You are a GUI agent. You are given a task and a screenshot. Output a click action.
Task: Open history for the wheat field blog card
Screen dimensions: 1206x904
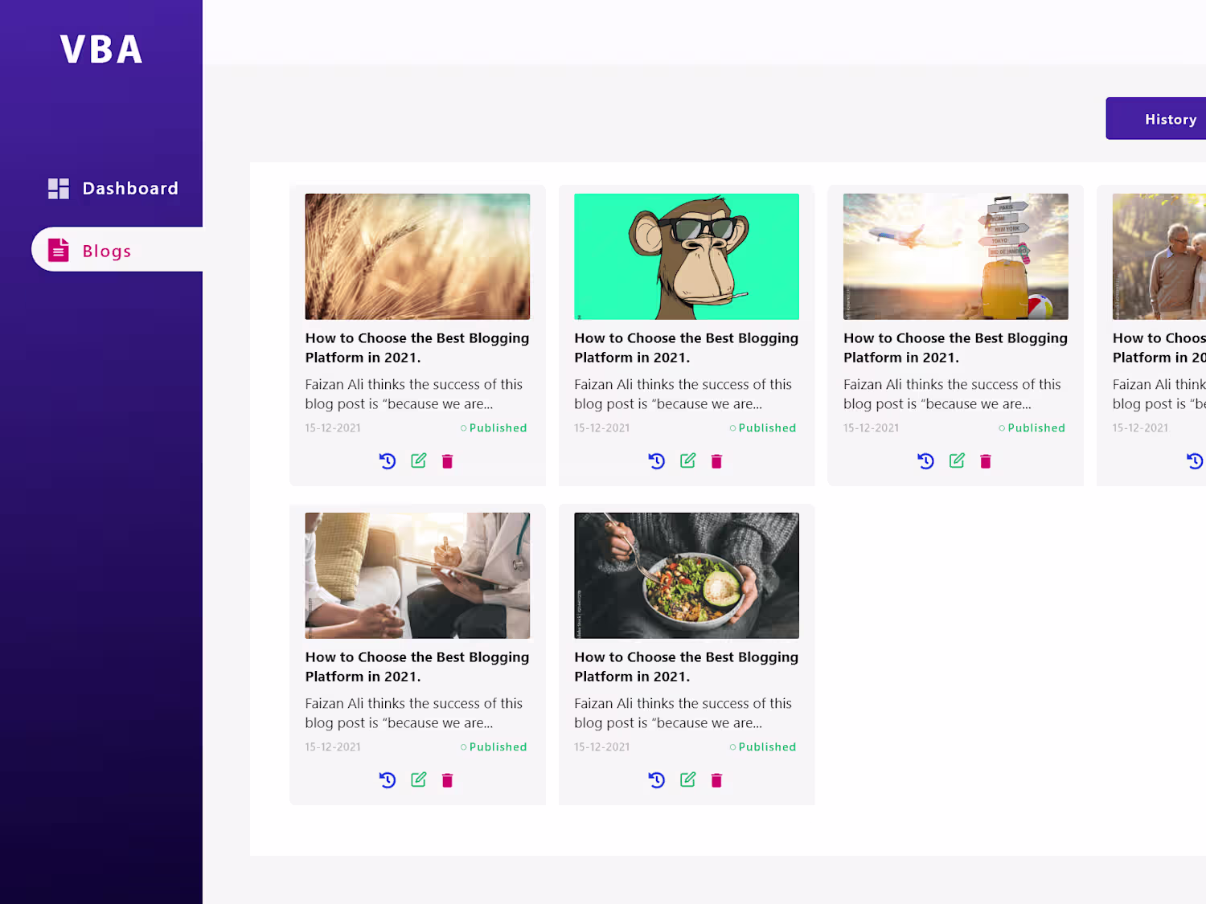pyautogui.click(x=388, y=461)
